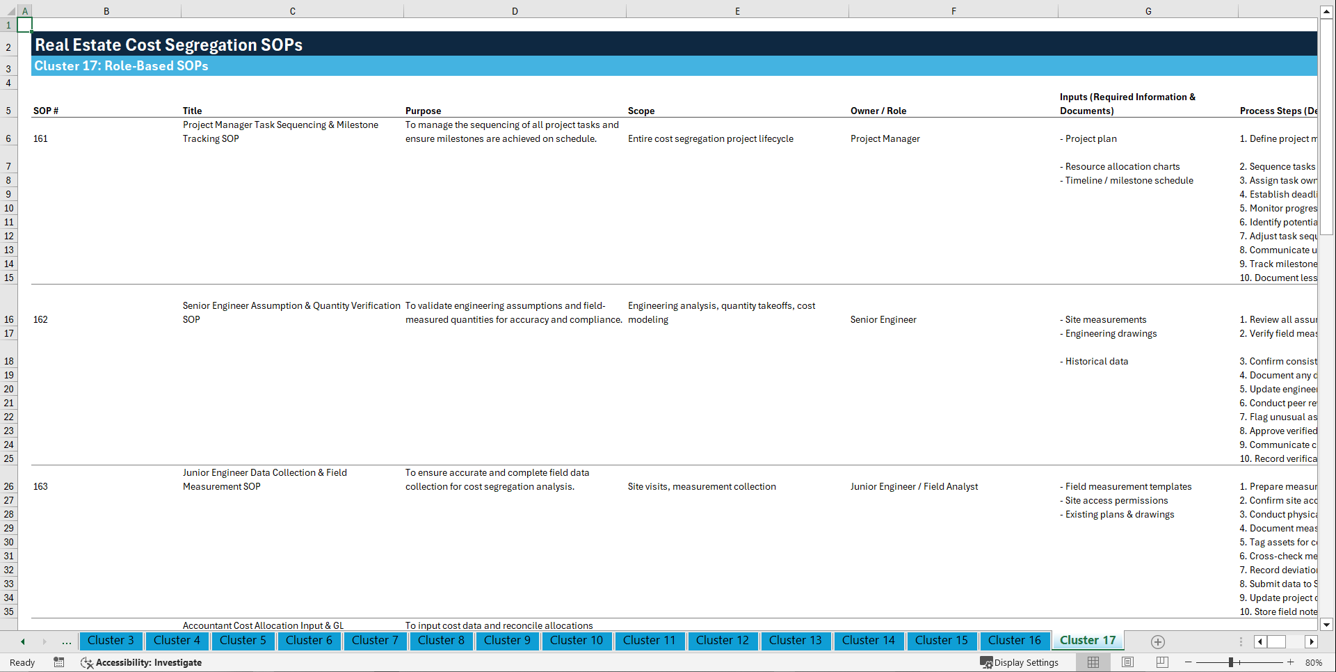Select the cell containing SOP 161

click(x=41, y=138)
